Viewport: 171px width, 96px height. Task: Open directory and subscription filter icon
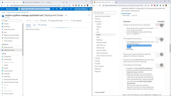(x=57, y=9)
